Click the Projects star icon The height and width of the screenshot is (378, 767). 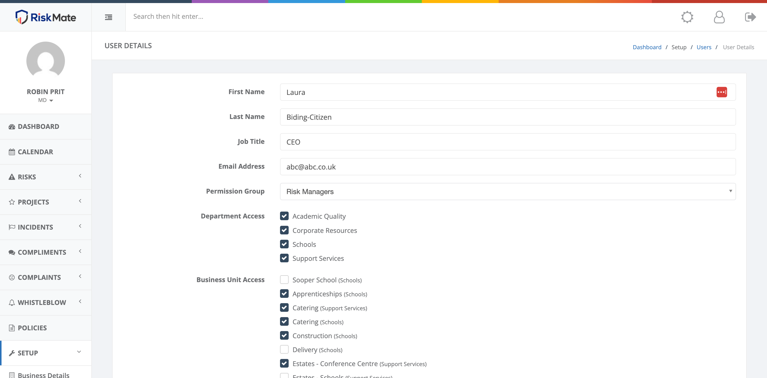click(x=12, y=202)
